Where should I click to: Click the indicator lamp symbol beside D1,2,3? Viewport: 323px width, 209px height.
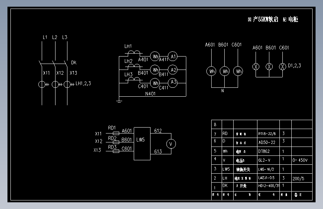coord(282,67)
